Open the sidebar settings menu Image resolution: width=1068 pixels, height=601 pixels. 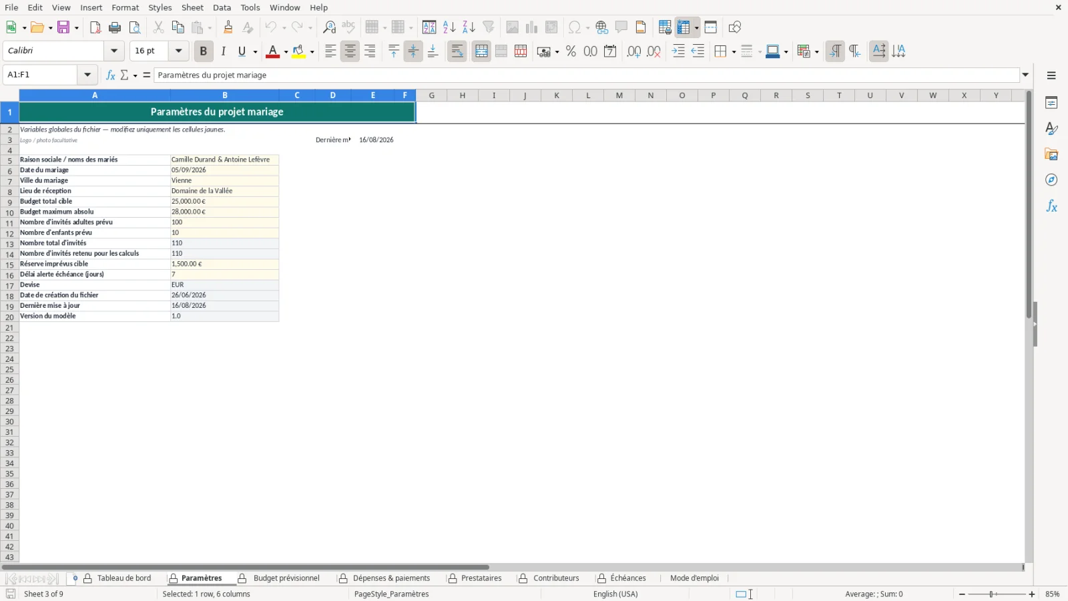point(1051,75)
